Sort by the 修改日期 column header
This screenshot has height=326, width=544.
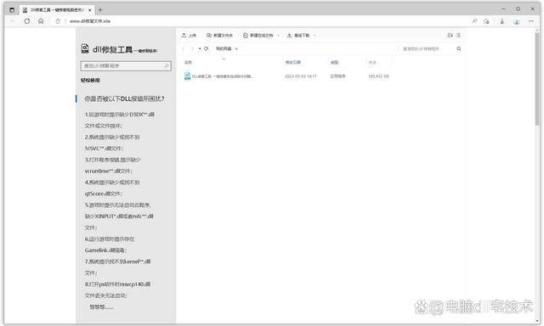click(293, 62)
